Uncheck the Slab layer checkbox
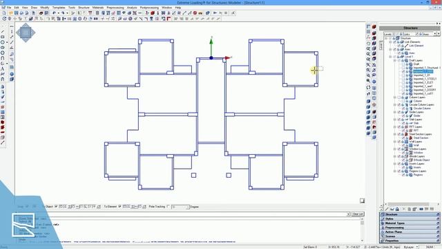This screenshot has width=442, height=249. (403, 123)
